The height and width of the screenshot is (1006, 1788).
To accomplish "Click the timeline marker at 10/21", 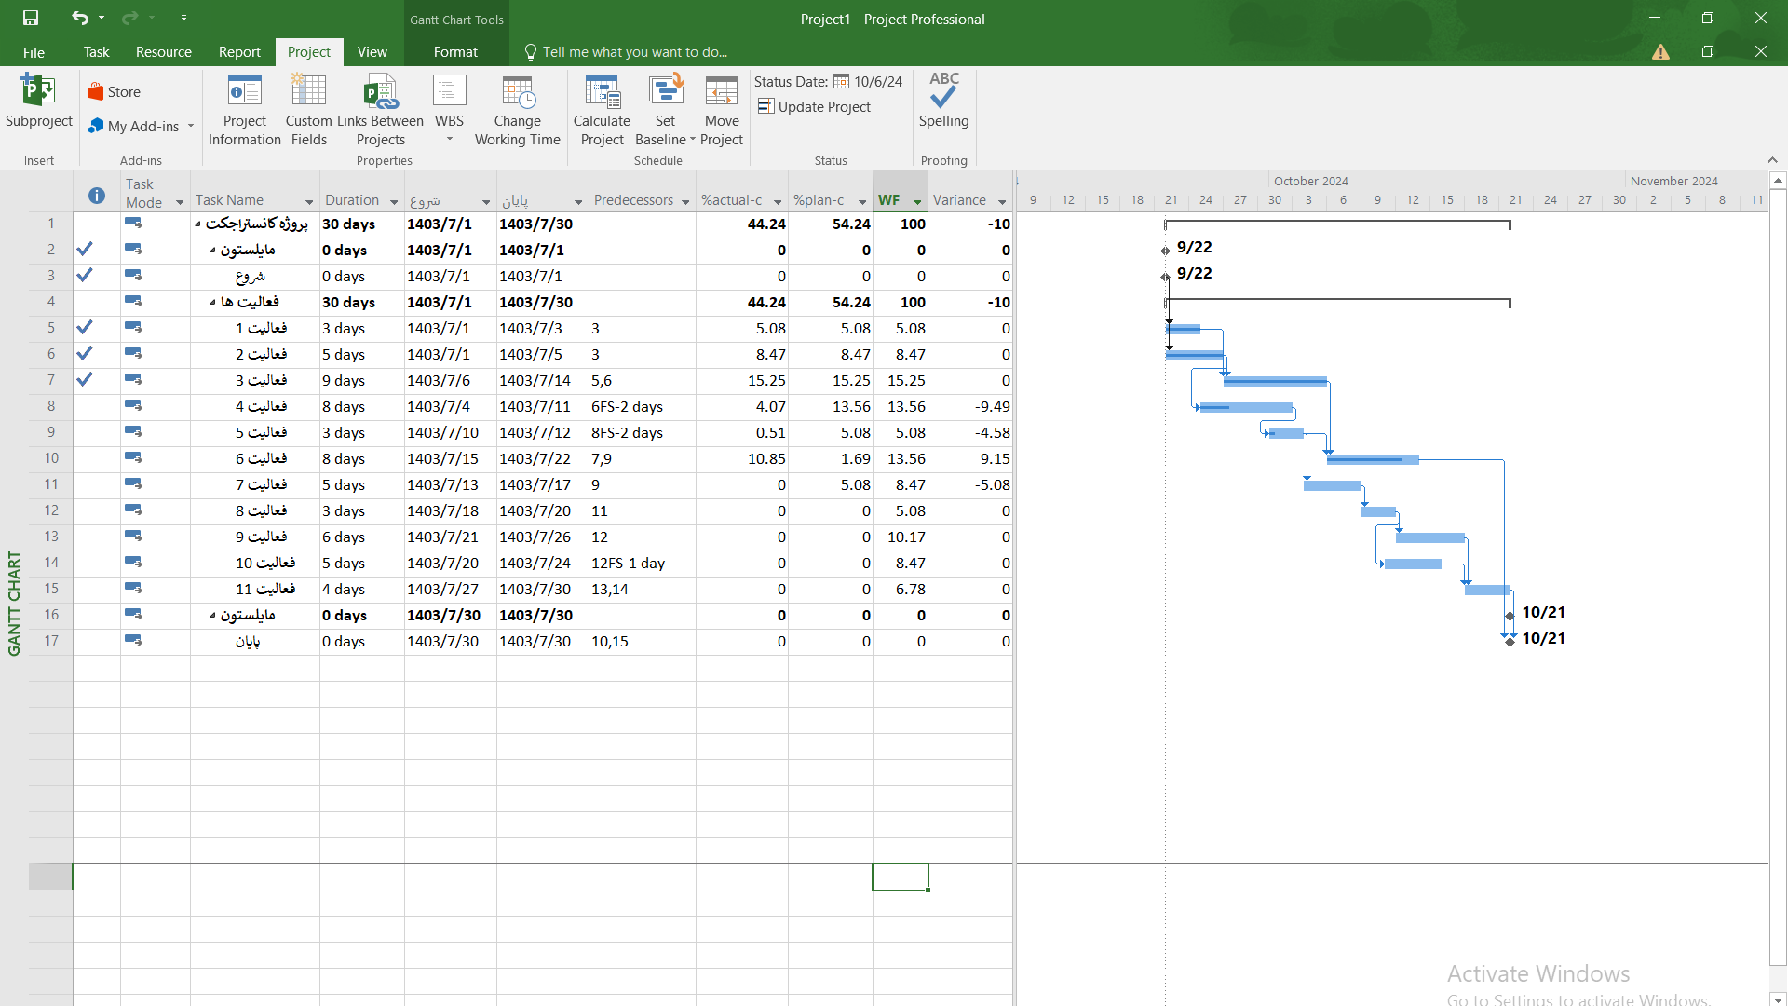I will pos(1510,616).
